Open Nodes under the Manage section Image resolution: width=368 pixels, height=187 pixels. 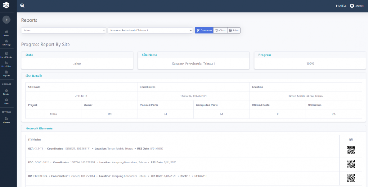click(x=6, y=92)
